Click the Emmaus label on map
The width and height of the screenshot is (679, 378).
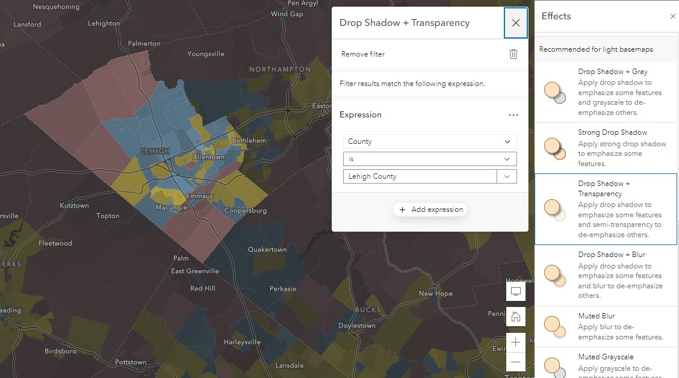pos(200,196)
